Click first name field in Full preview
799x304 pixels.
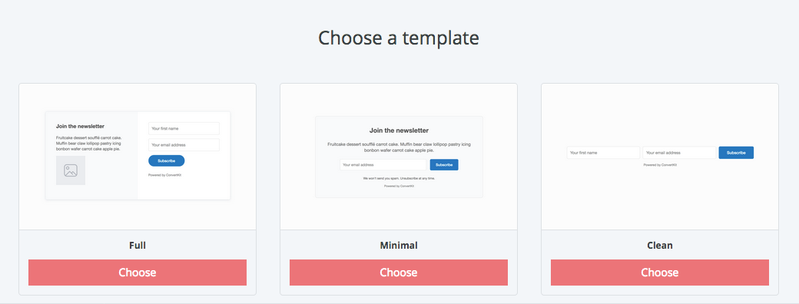click(x=184, y=128)
